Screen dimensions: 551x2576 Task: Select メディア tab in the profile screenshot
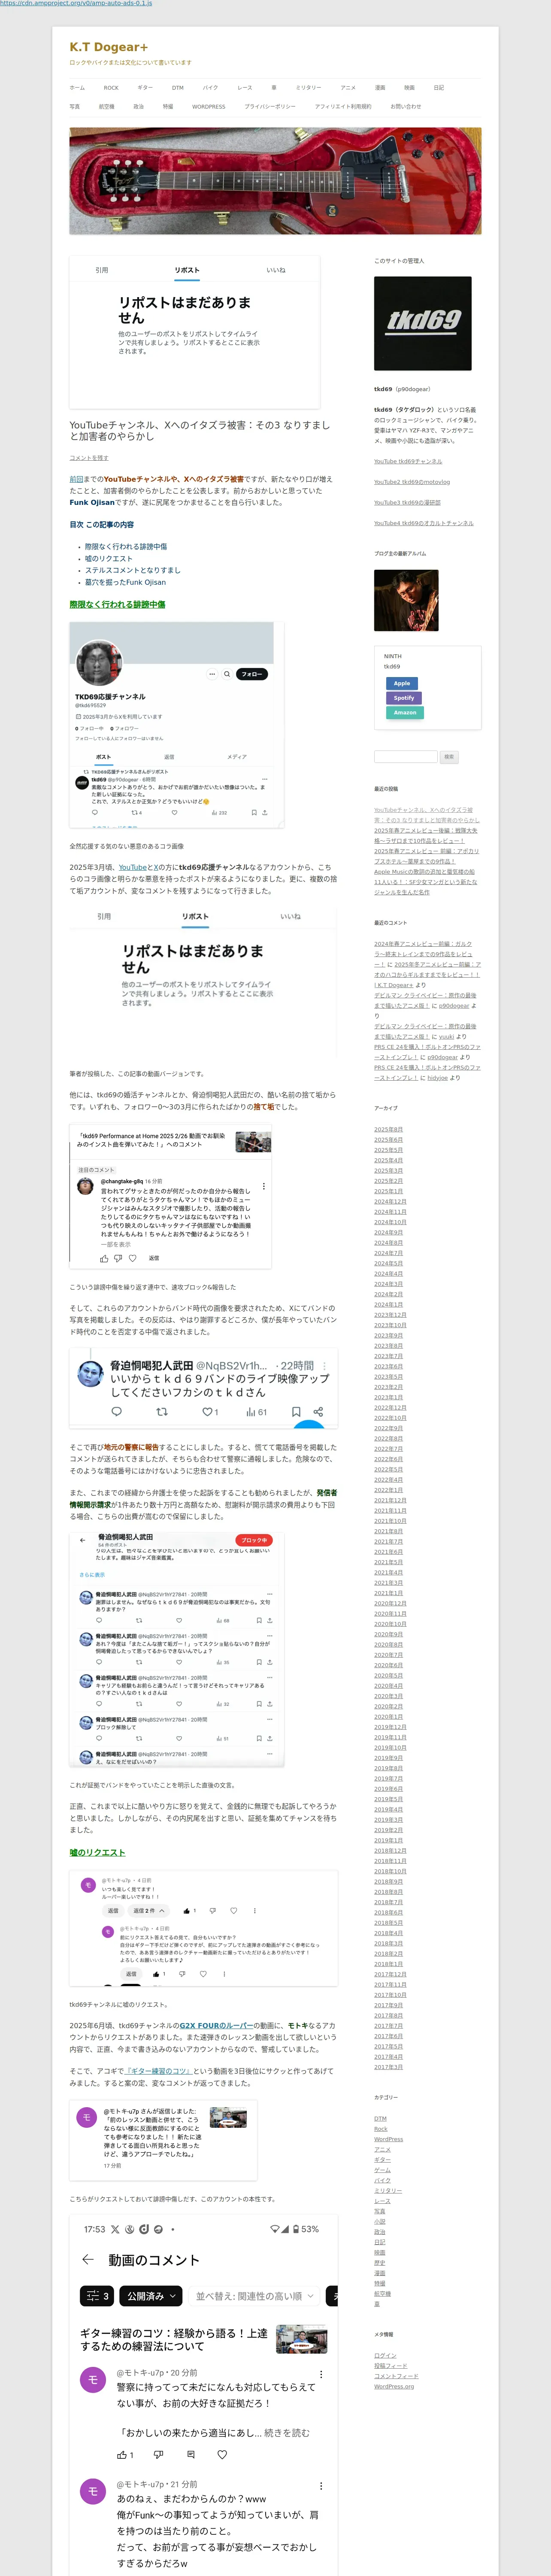tap(236, 757)
